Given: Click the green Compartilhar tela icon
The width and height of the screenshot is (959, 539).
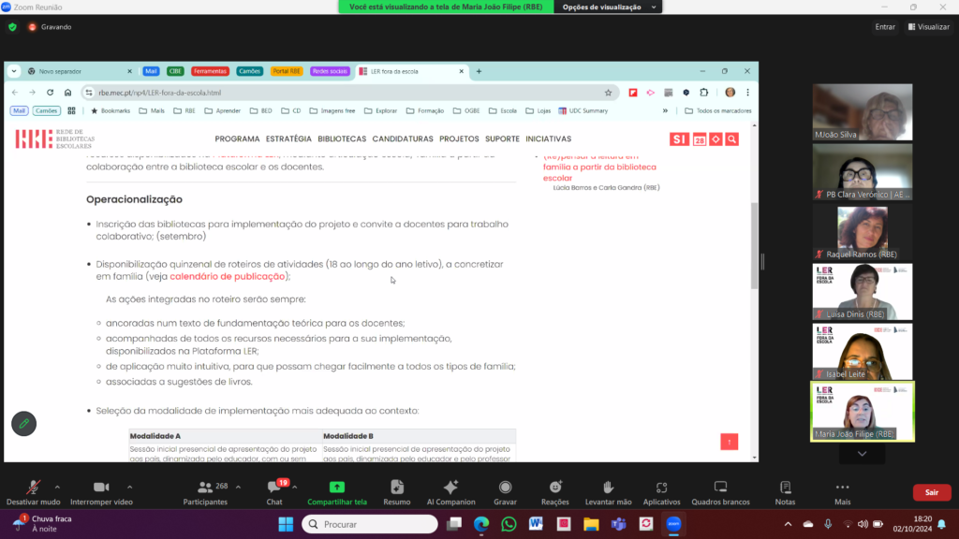Looking at the screenshot, I should coord(337,488).
